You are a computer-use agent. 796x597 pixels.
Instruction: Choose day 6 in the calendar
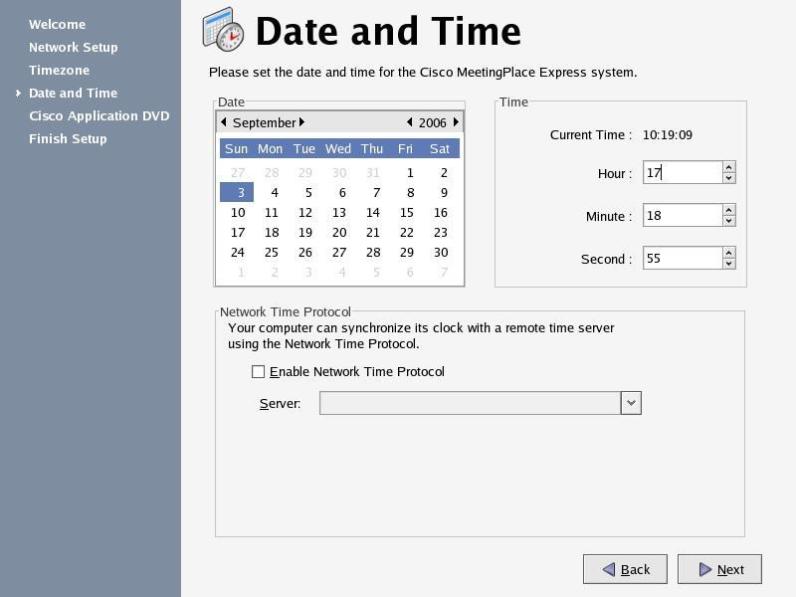pos(342,192)
